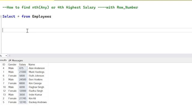The width and height of the screenshot is (192, 108).
Task: Select the cell Alan Anderson
Action: point(37,68)
